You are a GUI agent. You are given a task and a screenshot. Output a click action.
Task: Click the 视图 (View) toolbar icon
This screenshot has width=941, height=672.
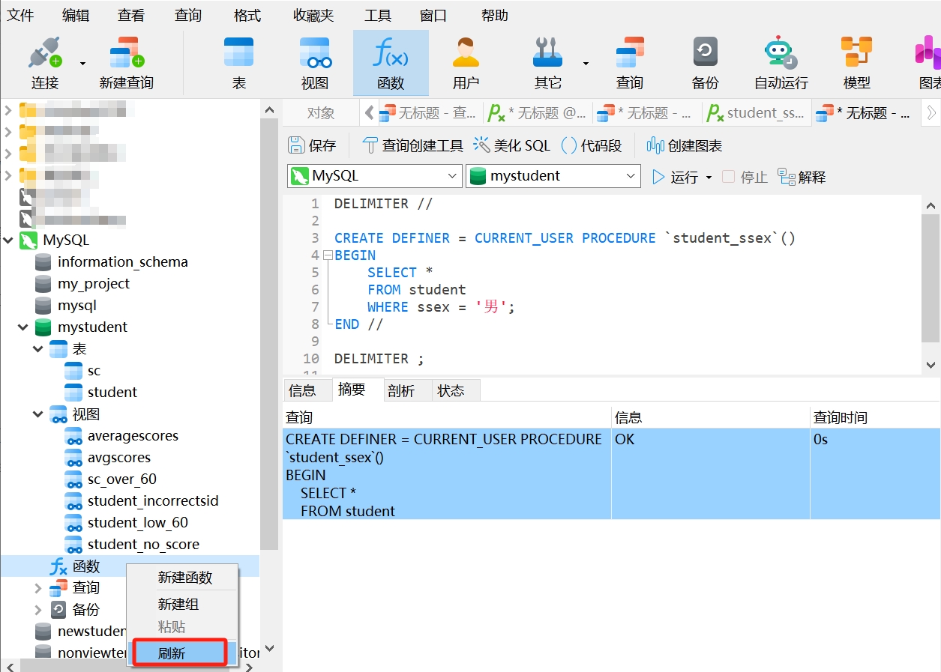[x=315, y=63]
